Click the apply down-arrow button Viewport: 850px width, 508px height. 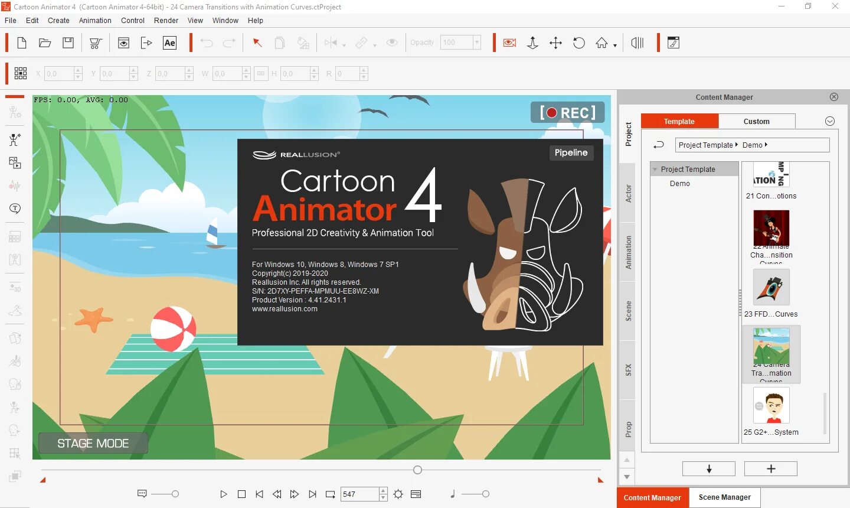coord(709,468)
